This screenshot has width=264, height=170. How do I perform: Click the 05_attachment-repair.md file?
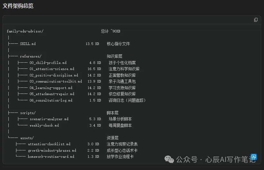tap(52, 94)
